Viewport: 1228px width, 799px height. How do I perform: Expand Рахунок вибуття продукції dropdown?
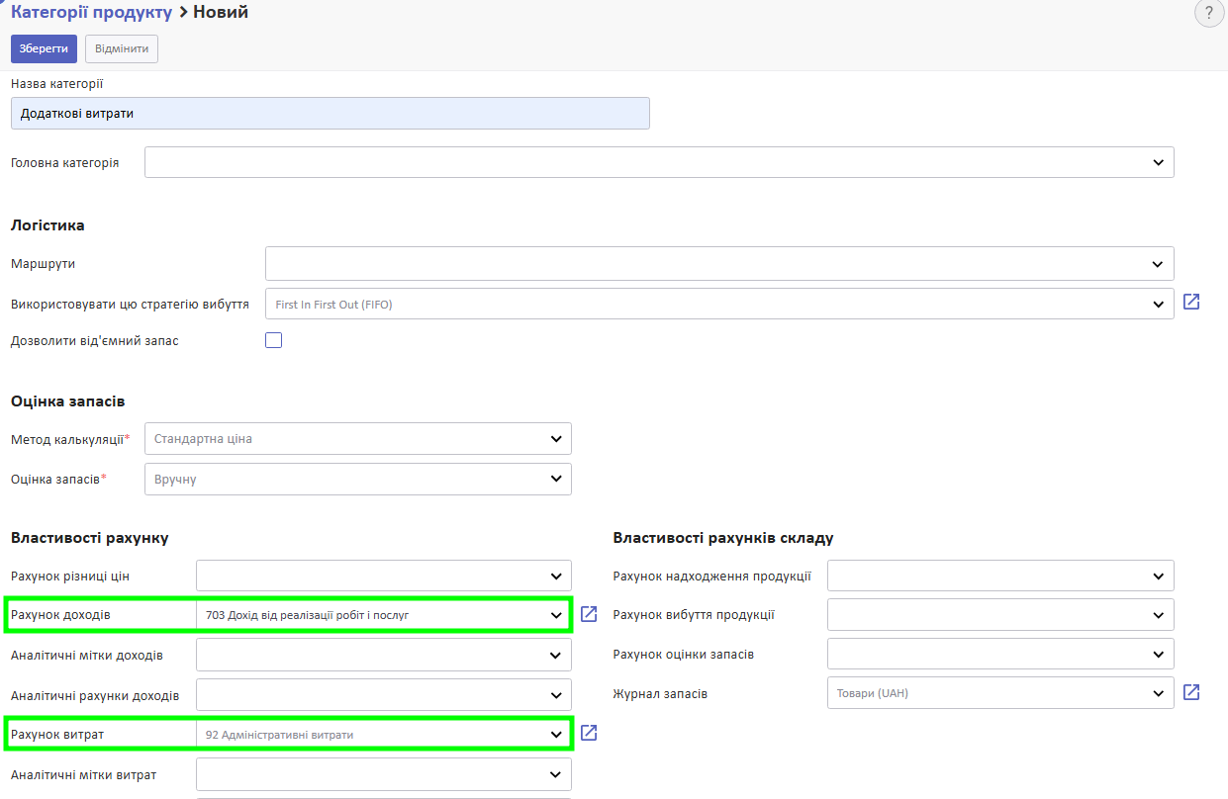(1000, 615)
